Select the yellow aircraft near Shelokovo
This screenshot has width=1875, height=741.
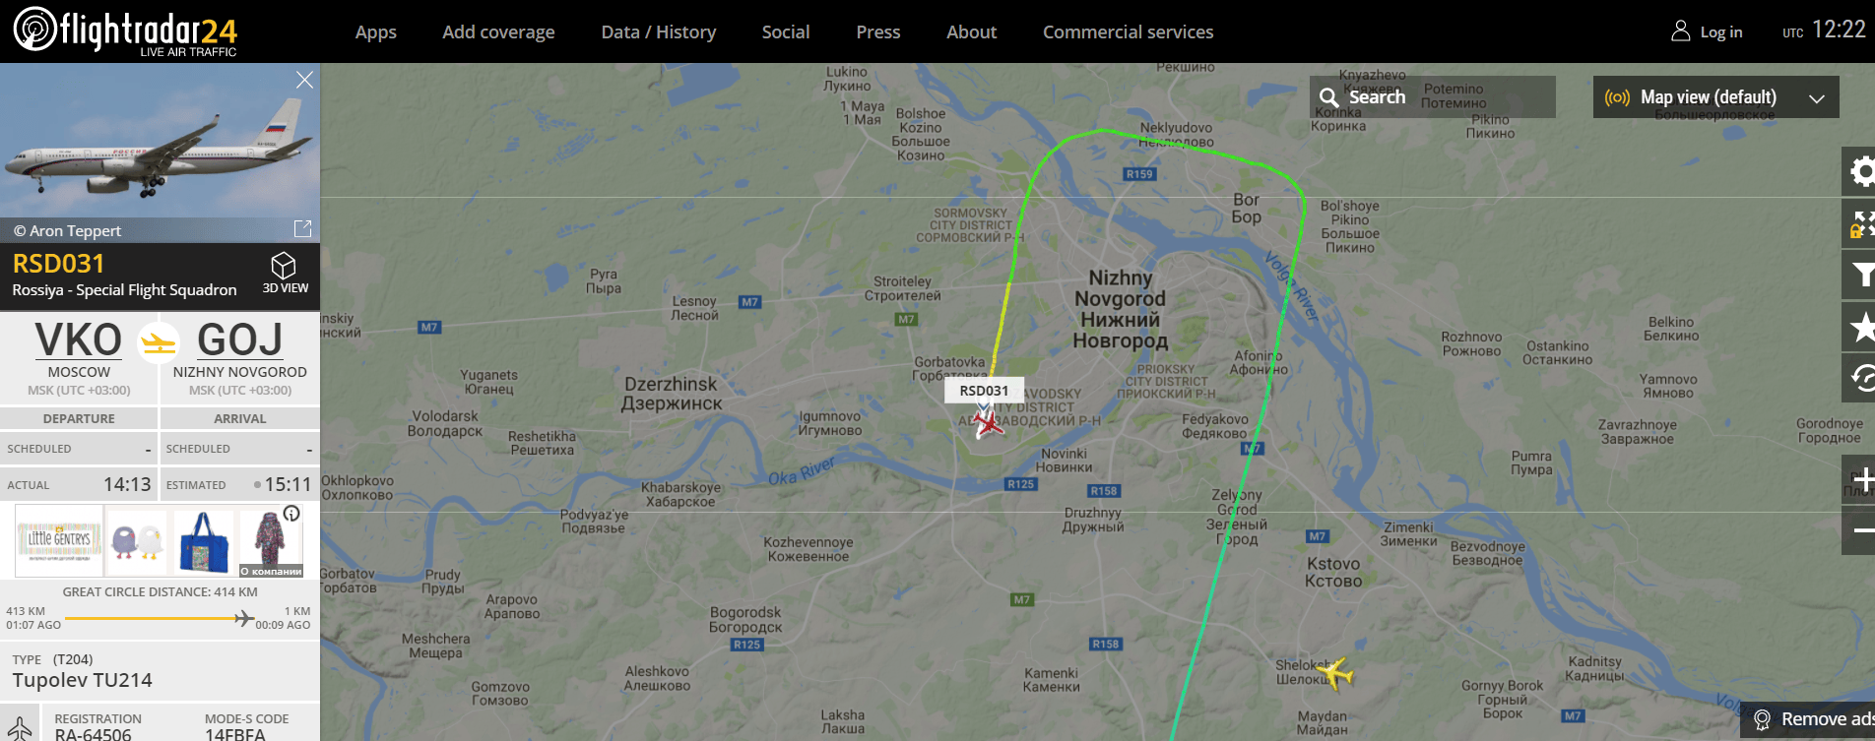pyautogui.click(x=1334, y=674)
